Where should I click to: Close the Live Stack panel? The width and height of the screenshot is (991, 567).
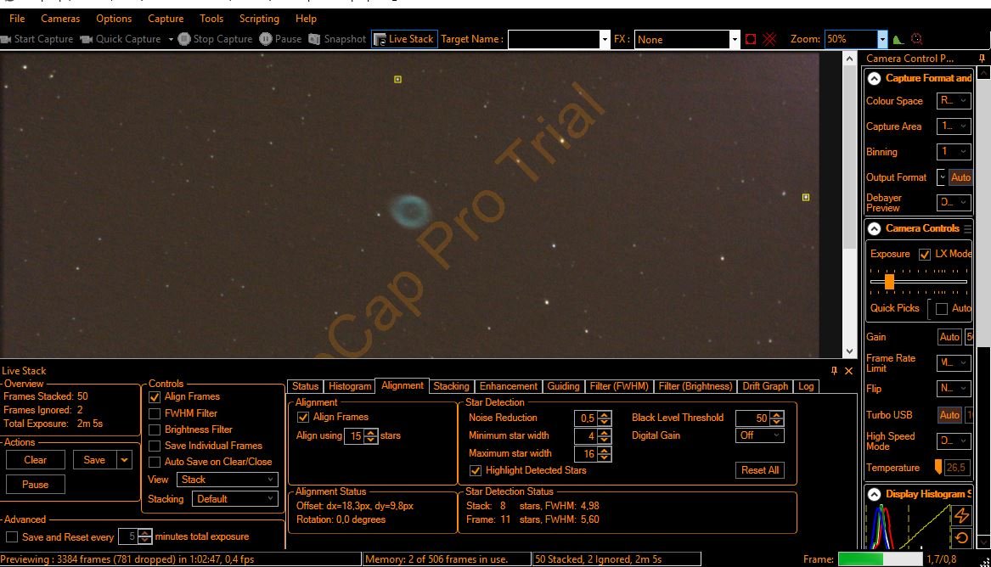(x=849, y=371)
